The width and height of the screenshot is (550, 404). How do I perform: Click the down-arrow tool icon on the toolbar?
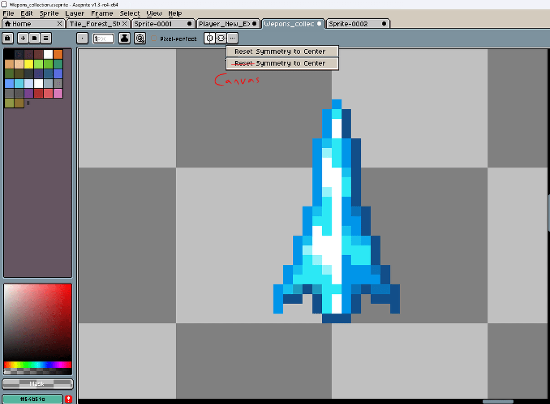click(23, 38)
